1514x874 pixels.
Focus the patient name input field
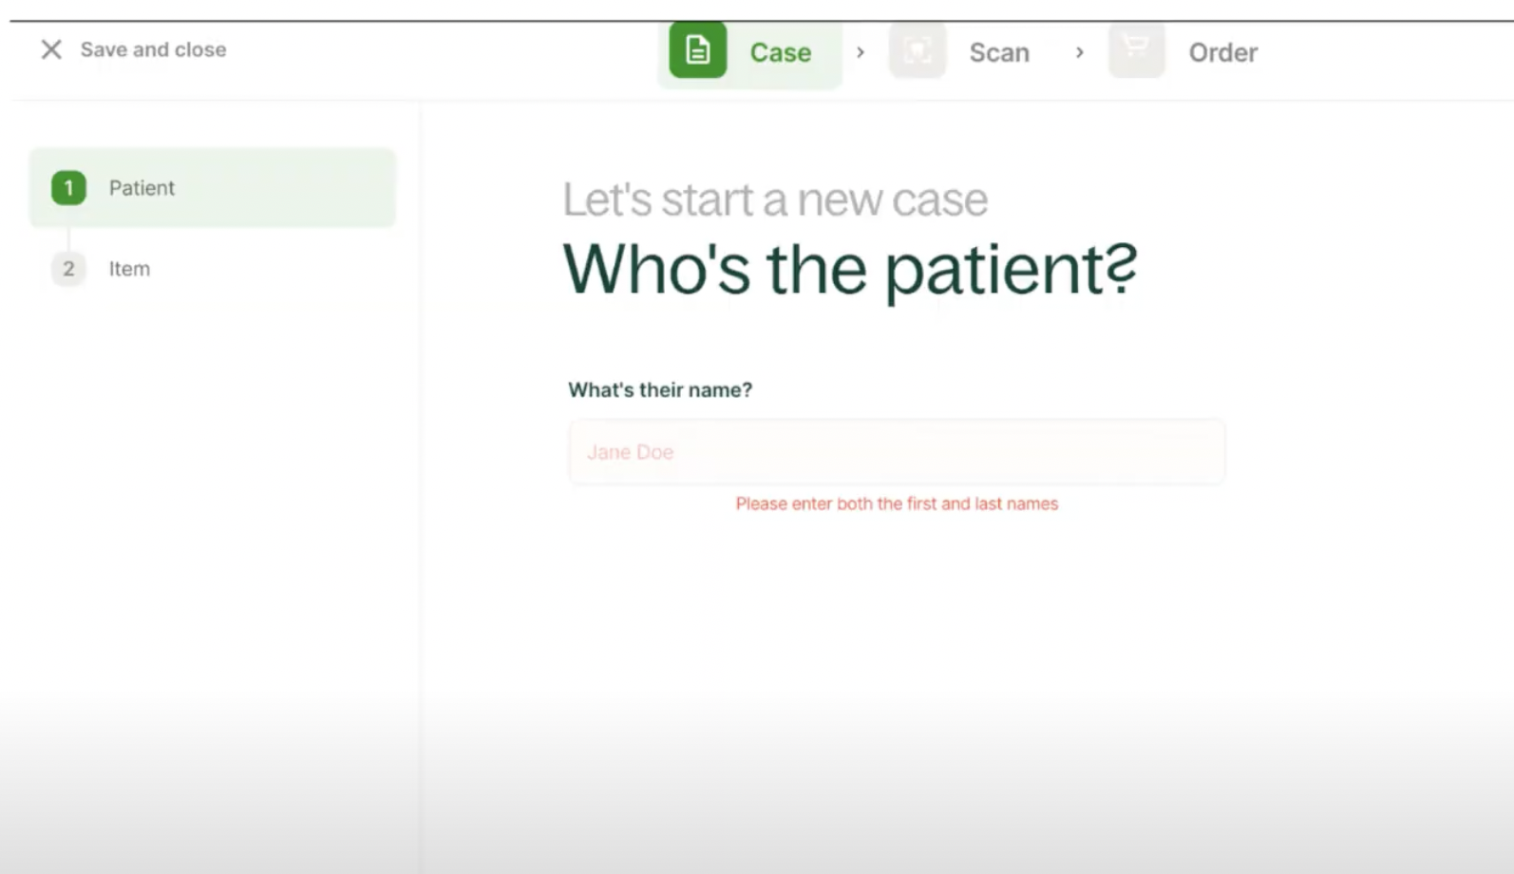(896, 452)
